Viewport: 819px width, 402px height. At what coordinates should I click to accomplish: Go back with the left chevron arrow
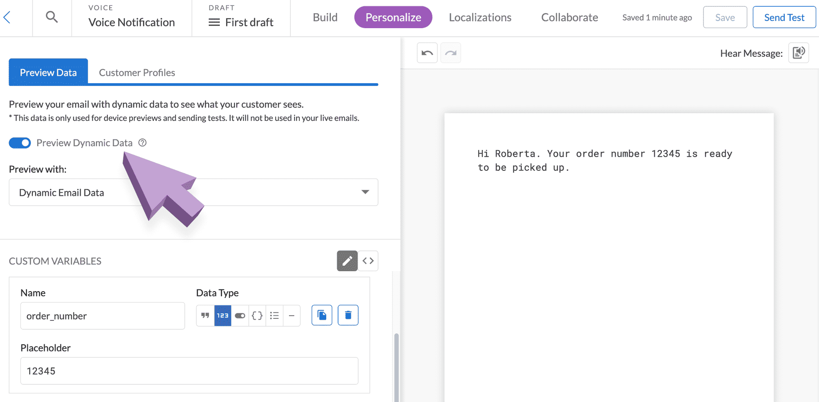pyautogui.click(x=7, y=18)
